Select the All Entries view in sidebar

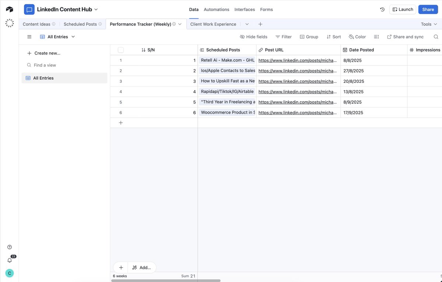(x=64, y=78)
